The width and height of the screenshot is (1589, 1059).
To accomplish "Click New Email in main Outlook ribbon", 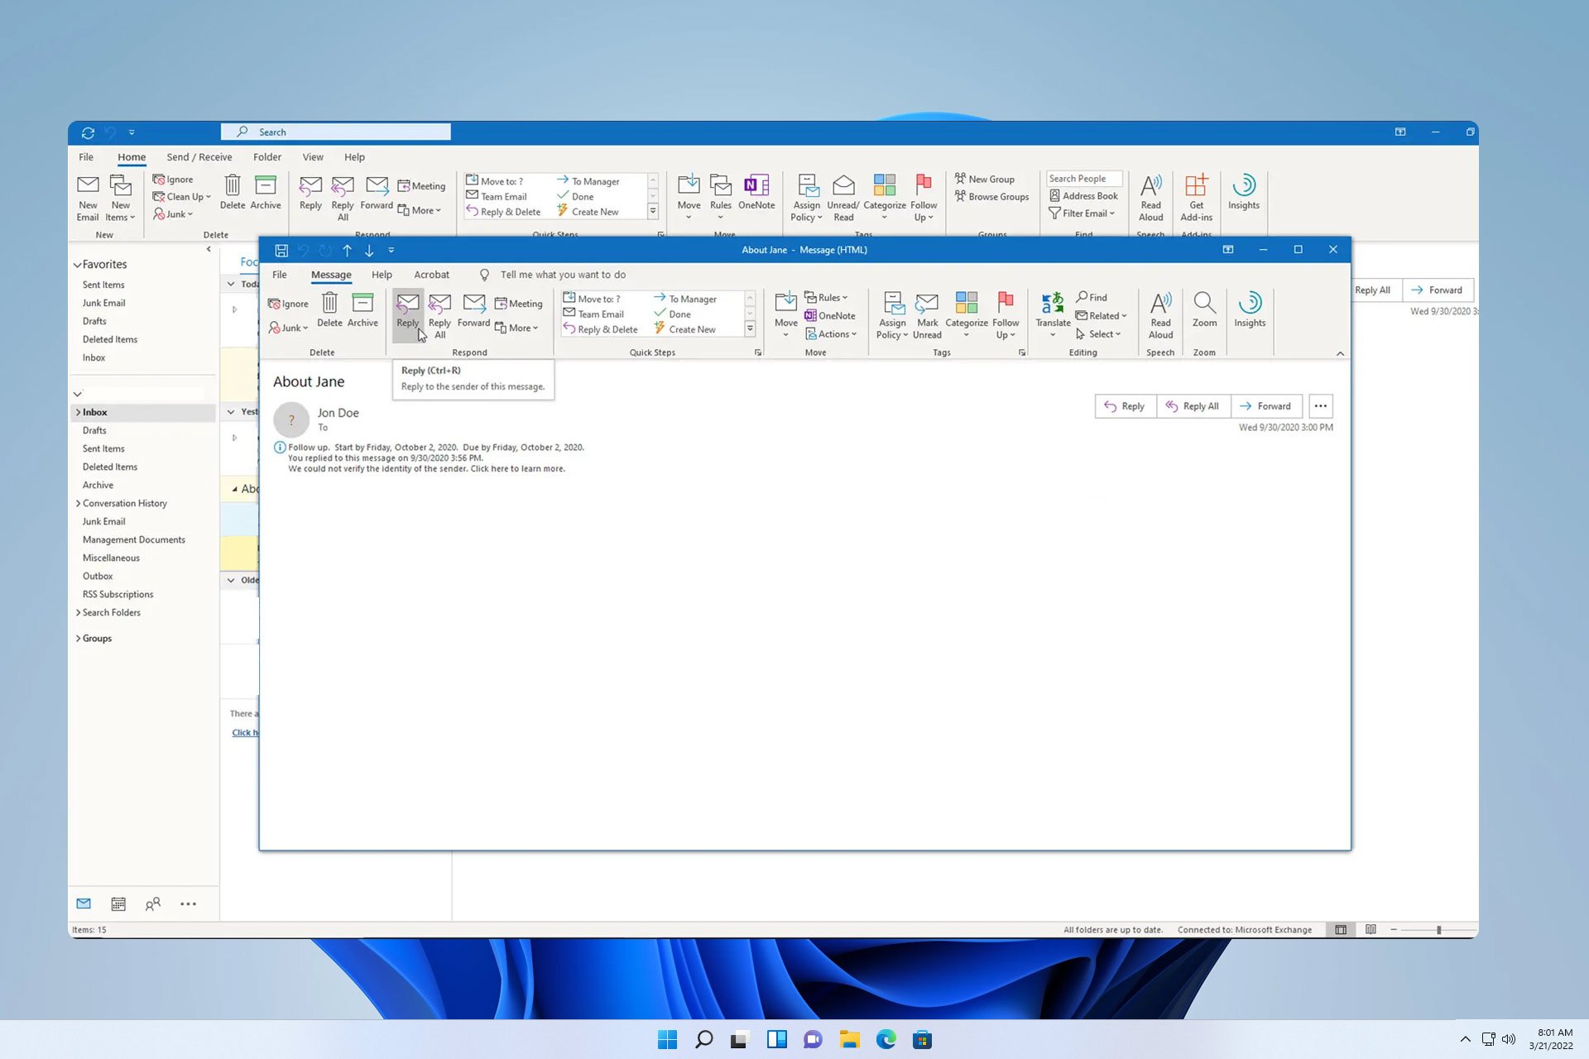I will pyautogui.click(x=88, y=199).
